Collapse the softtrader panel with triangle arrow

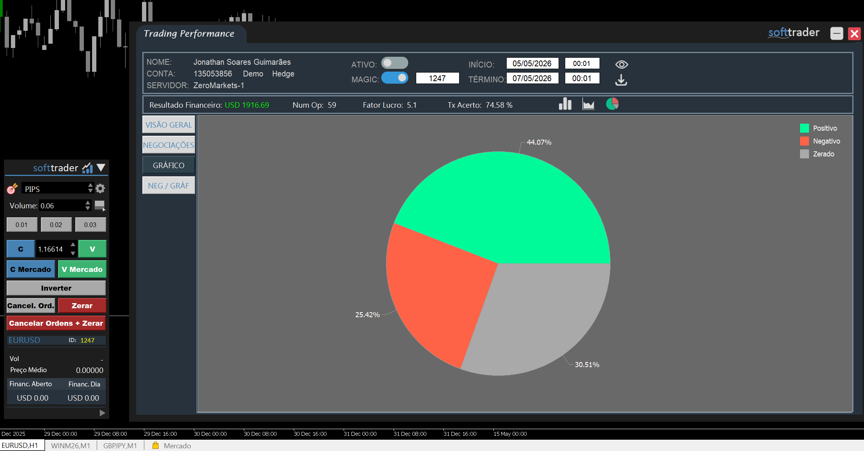(101, 168)
